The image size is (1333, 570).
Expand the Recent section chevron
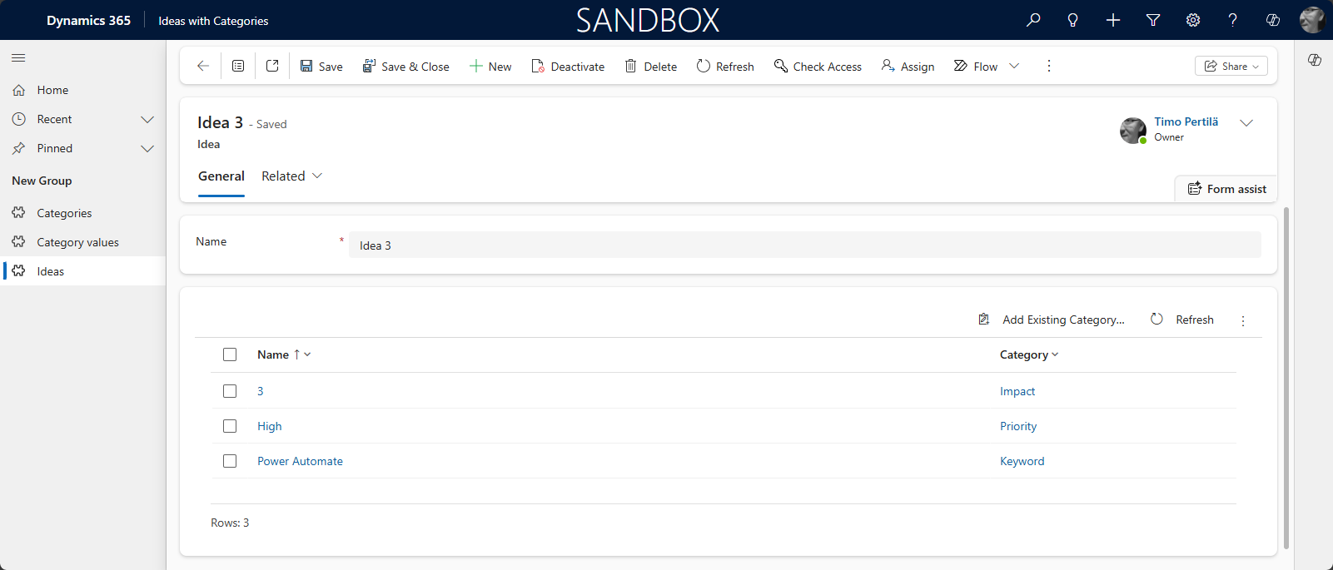[x=147, y=119]
